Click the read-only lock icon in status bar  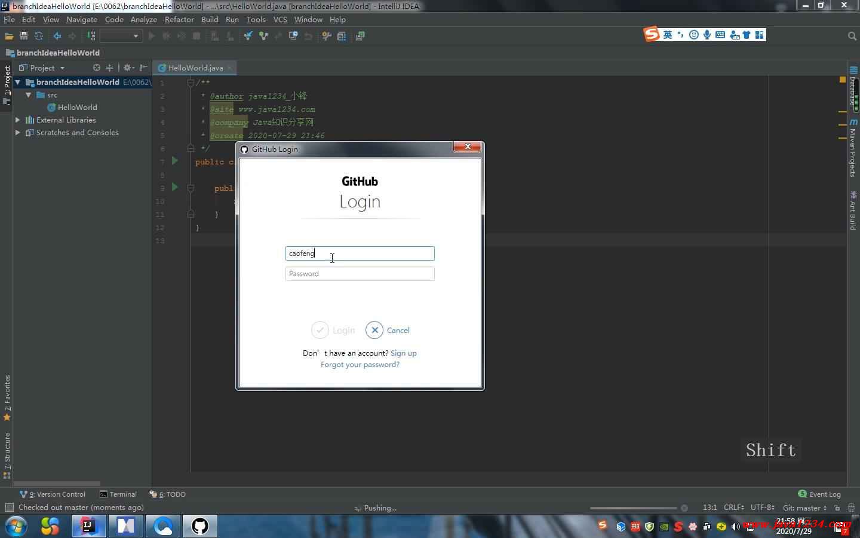837,508
